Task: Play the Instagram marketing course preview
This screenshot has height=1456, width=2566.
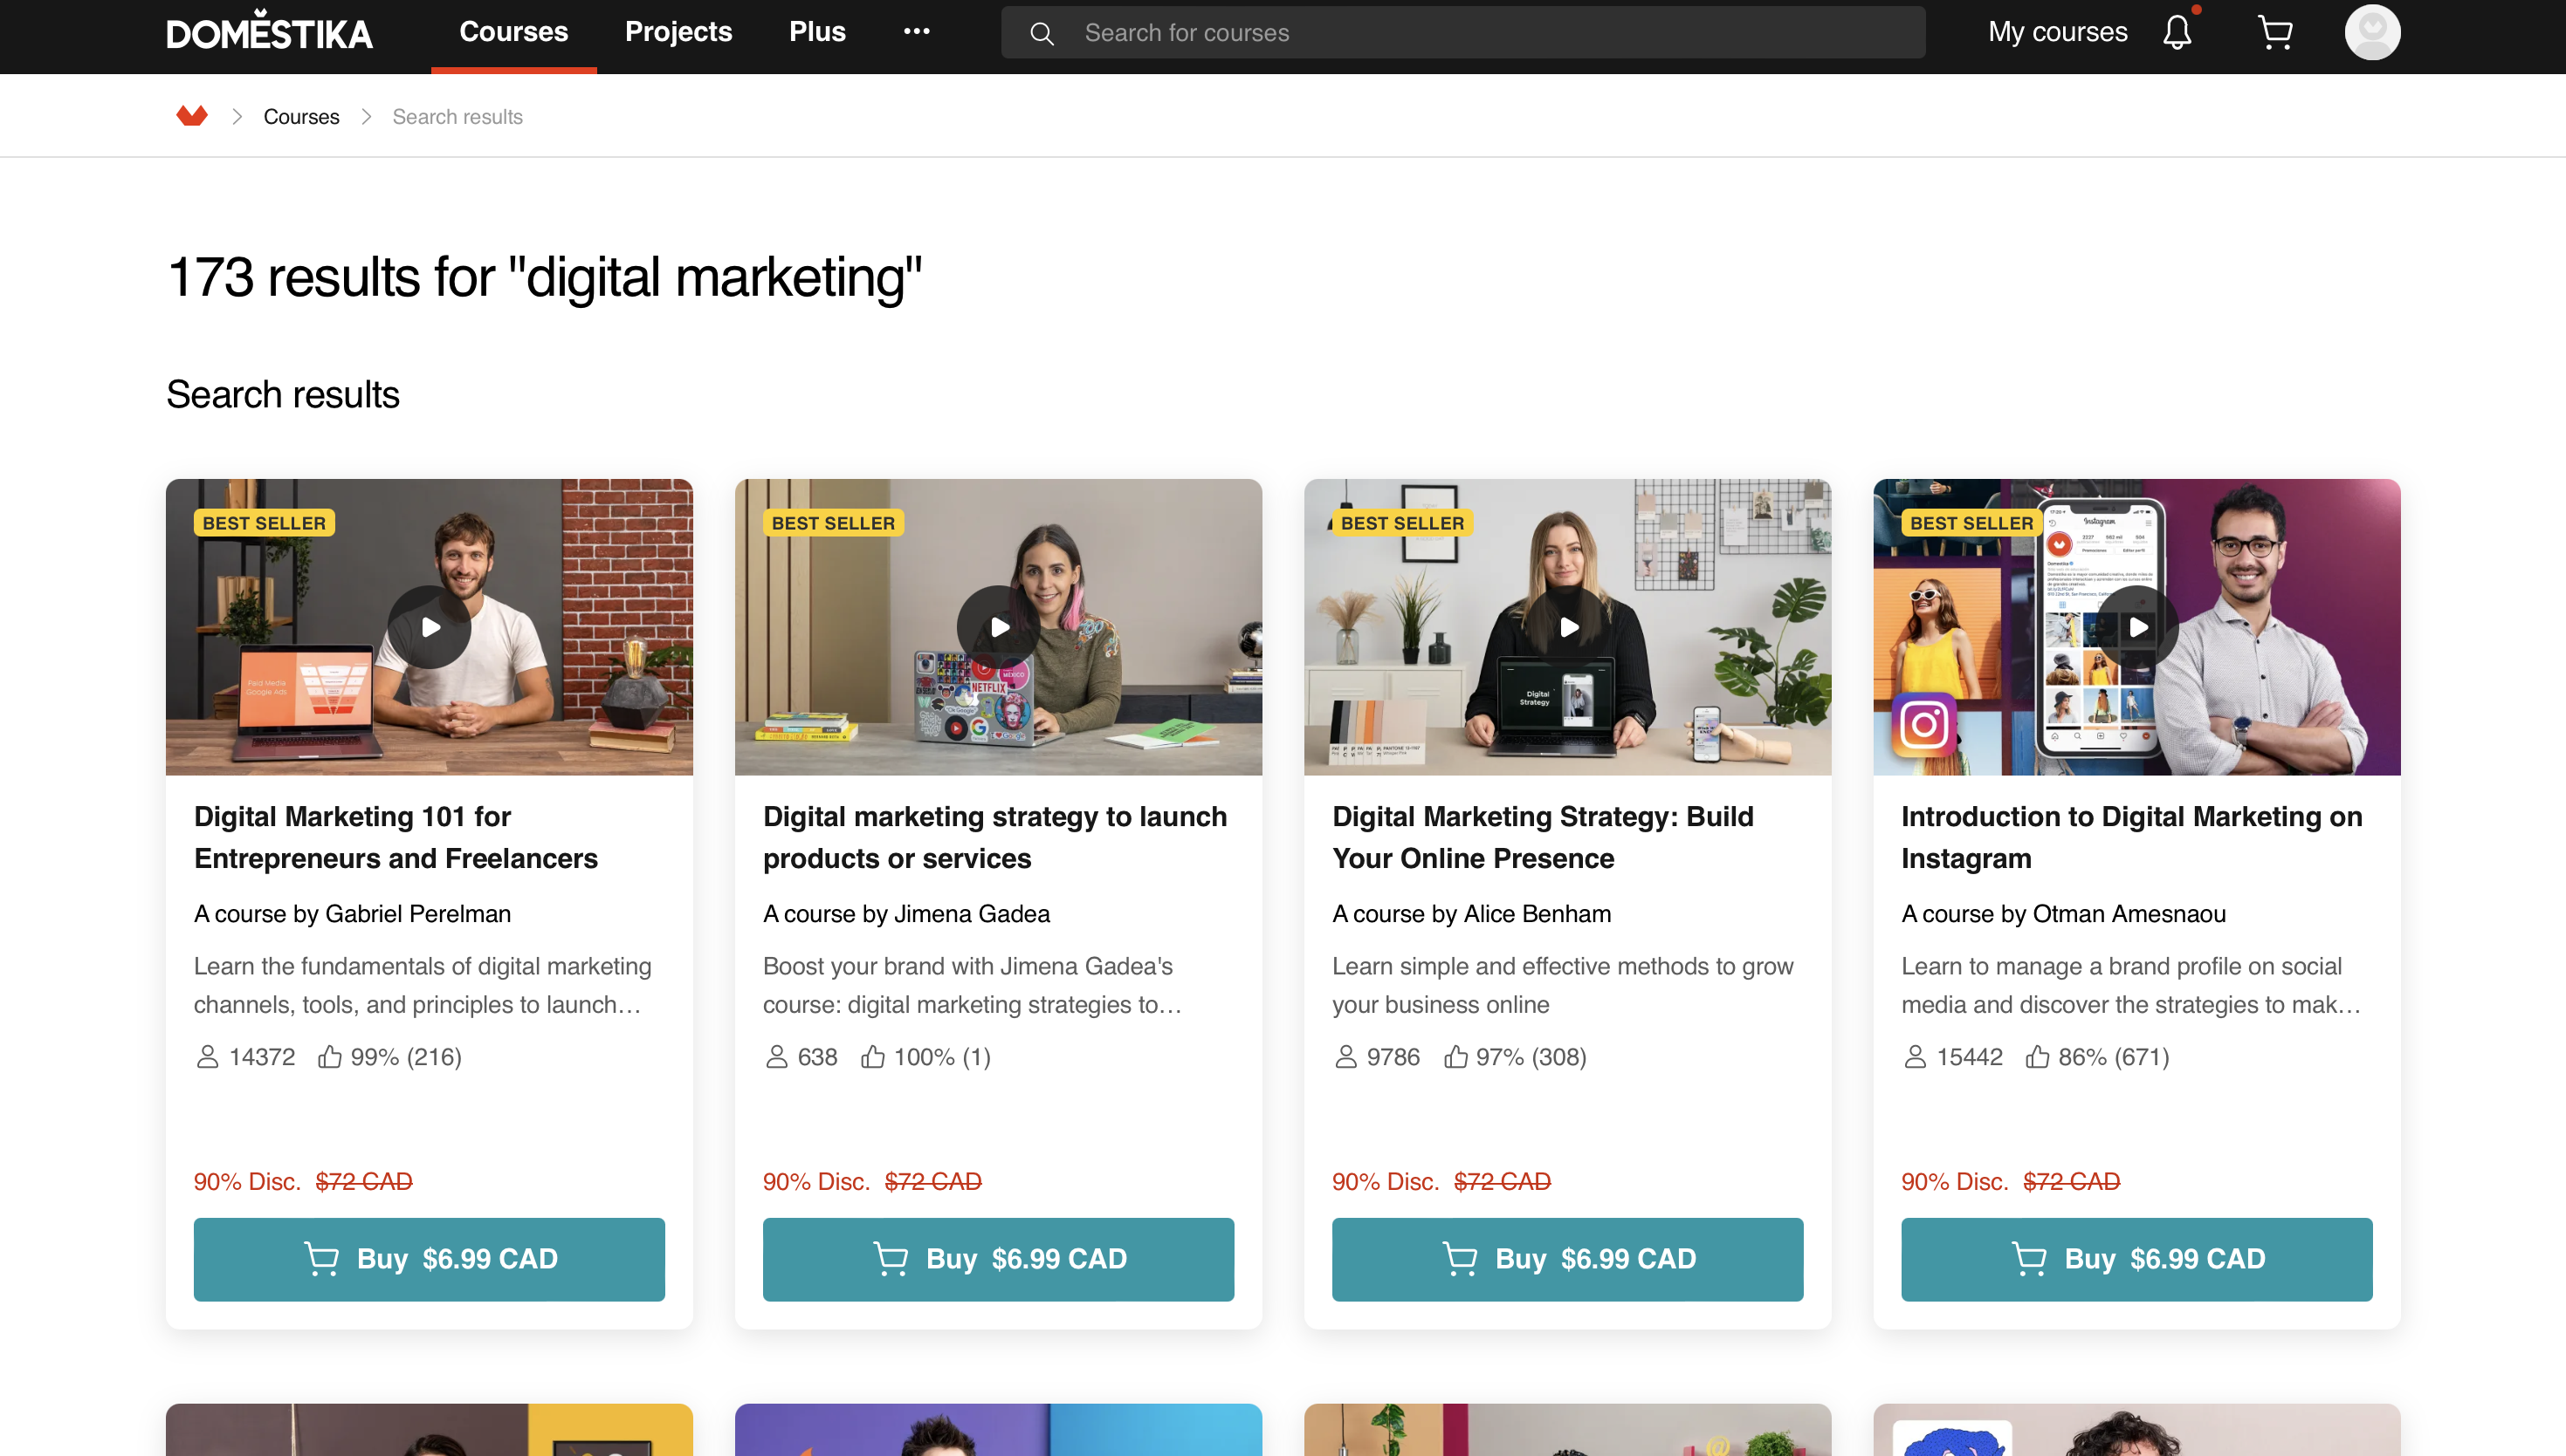Action: click(2136, 627)
